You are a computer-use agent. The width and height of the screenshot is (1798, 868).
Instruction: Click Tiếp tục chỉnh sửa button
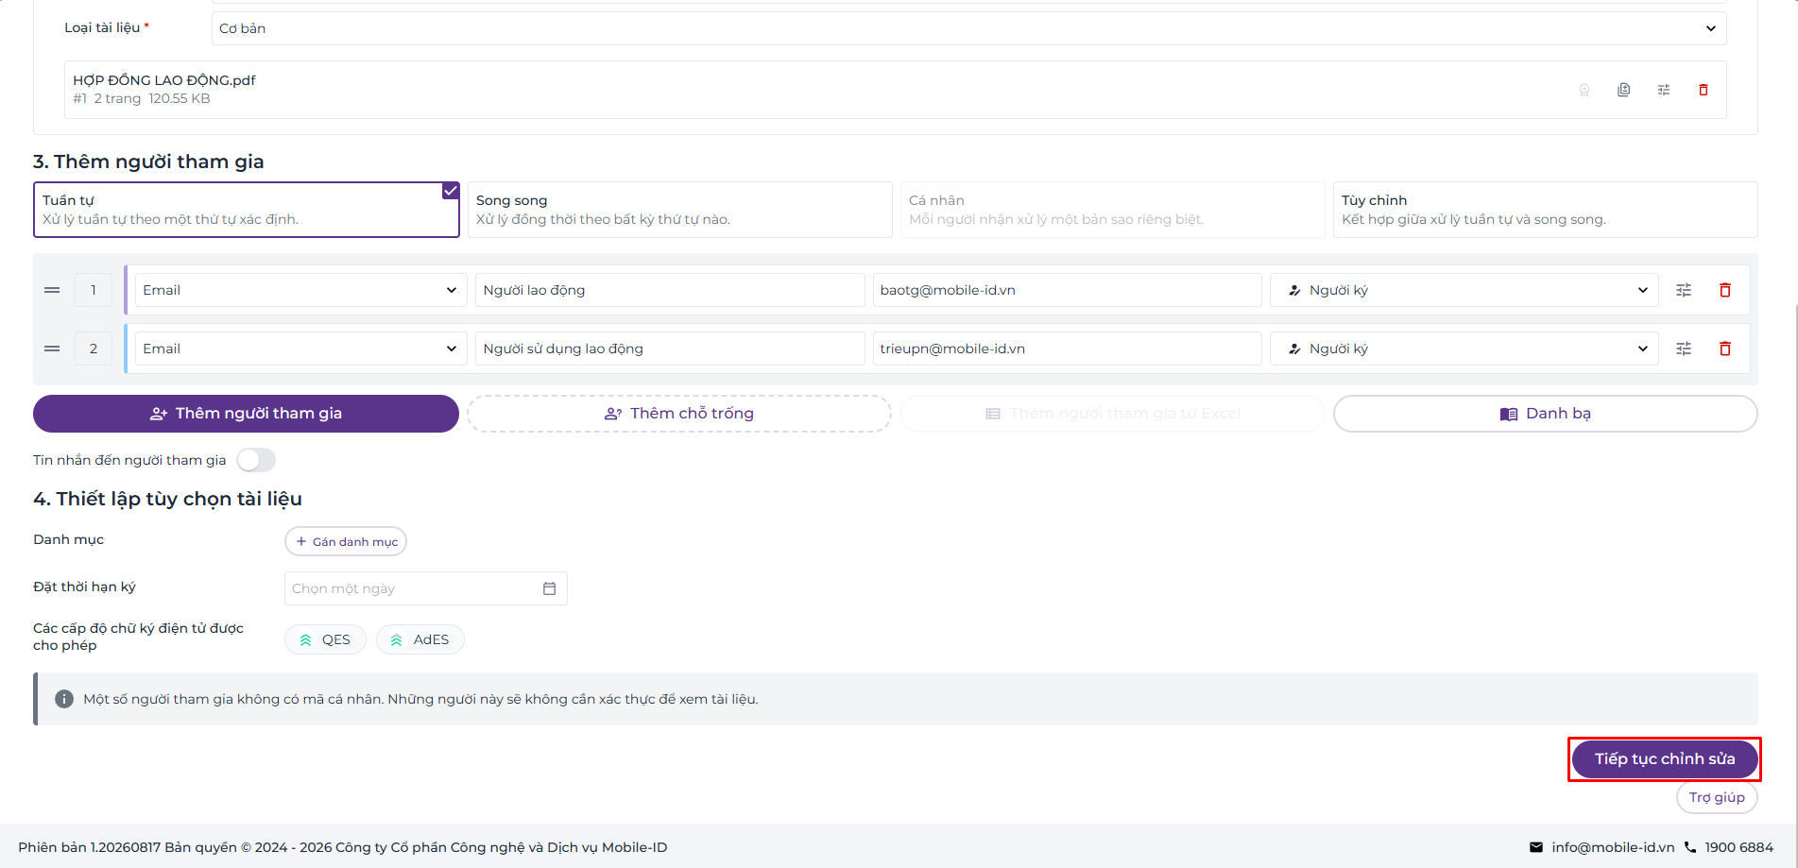click(1665, 759)
